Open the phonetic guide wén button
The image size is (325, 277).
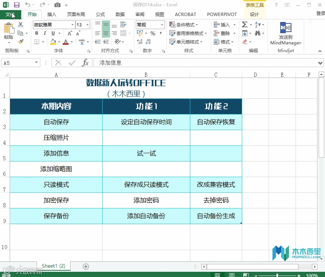tap(82, 42)
